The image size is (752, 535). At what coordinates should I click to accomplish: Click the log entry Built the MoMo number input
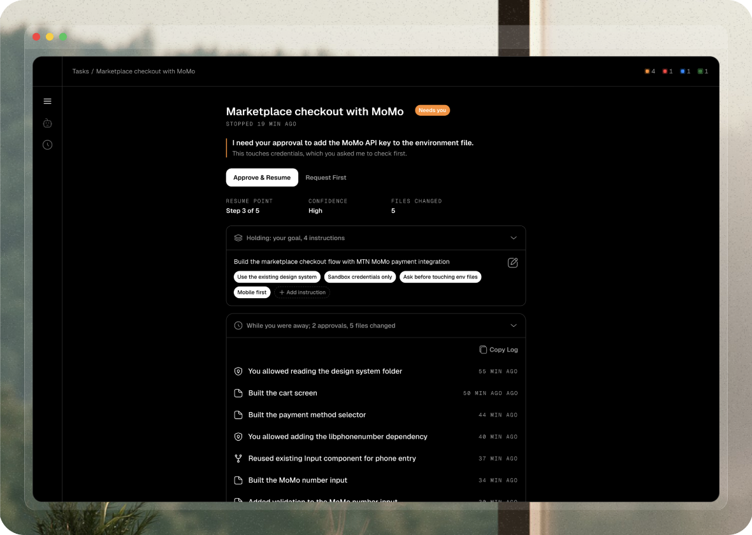point(376,480)
